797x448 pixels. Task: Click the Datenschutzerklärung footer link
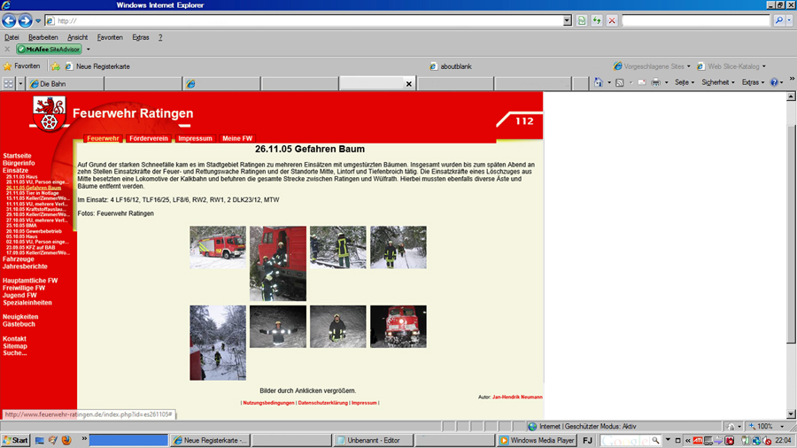point(322,403)
